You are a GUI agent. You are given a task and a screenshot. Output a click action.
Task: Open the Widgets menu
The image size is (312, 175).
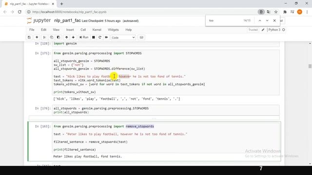click(x=113, y=30)
